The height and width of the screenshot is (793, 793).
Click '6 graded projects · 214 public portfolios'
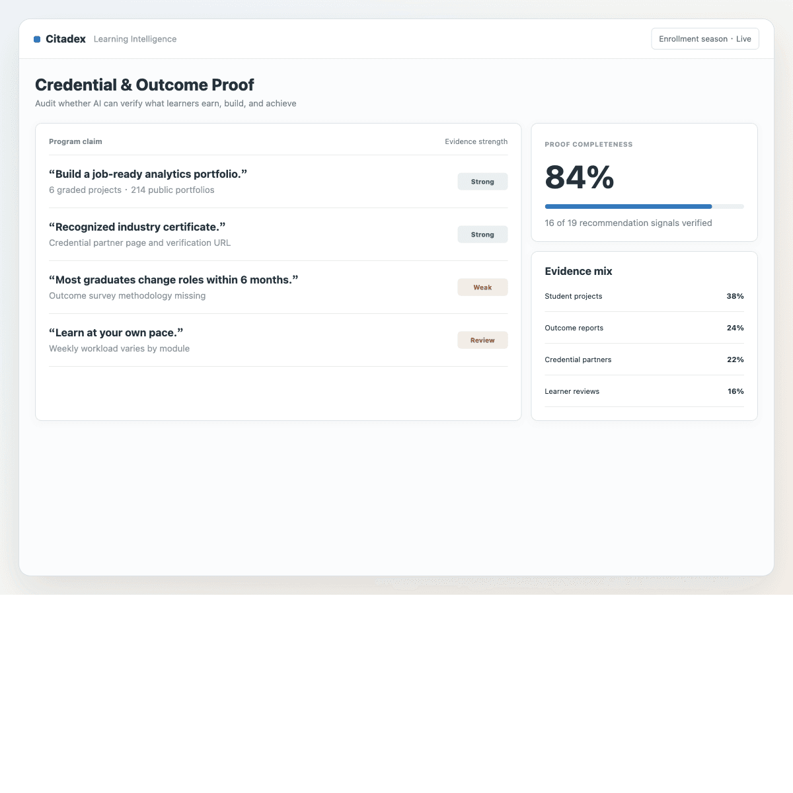132,190
